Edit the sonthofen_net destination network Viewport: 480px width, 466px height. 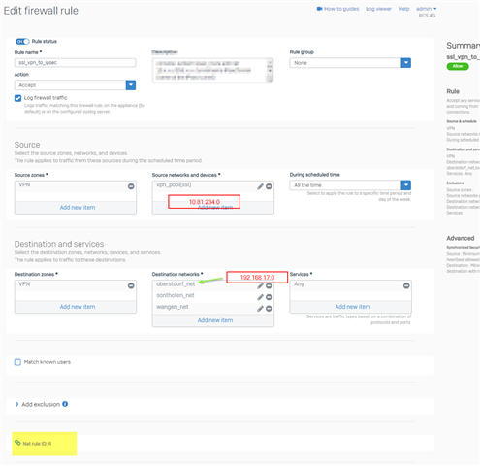(x=260, y=297)
